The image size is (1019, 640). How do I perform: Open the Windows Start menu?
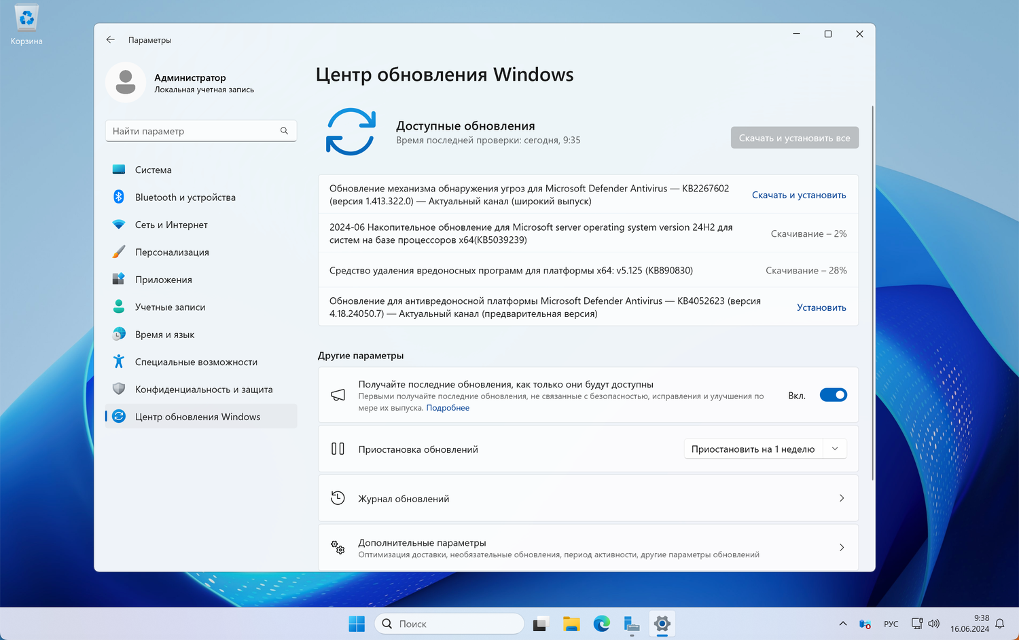point(357,624)
